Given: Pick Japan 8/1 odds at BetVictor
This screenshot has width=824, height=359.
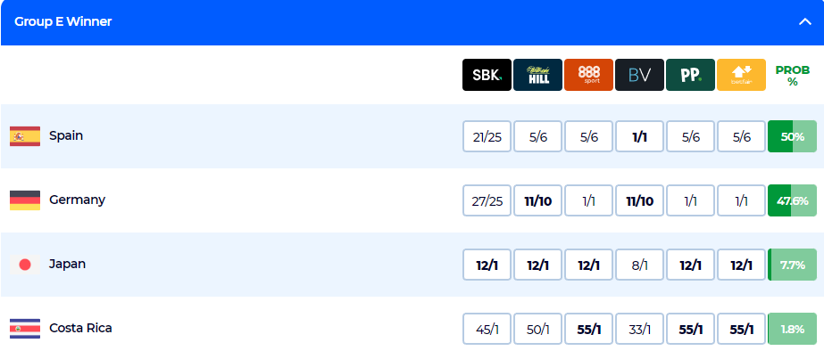Looking at the screenshot, I should (x=639, y=265).
